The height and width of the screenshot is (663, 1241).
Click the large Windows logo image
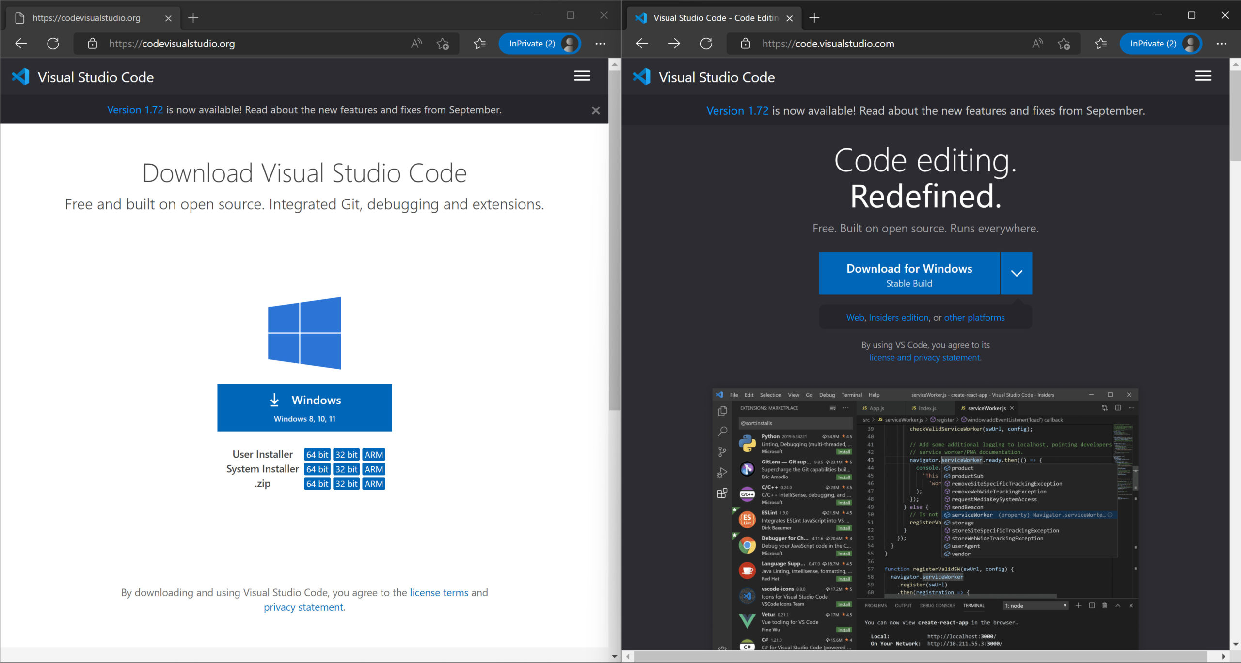tap(304, 333)
